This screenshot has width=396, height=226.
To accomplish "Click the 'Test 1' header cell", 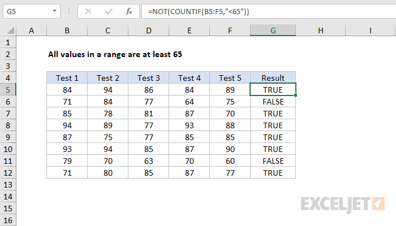I will 67,78.
